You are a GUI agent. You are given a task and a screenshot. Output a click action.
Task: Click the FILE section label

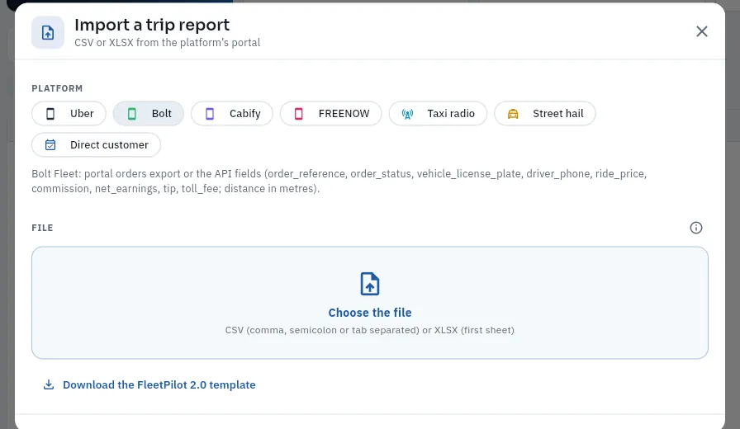click(42, 228)
